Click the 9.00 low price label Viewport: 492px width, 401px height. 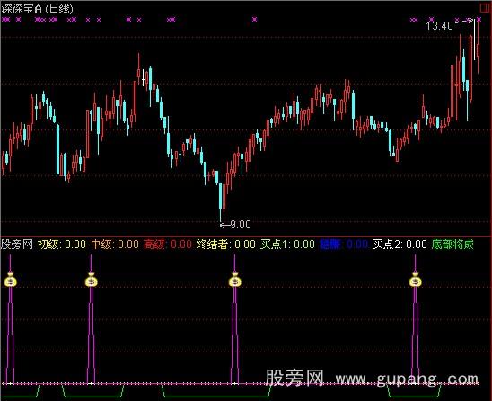point(241,225)
